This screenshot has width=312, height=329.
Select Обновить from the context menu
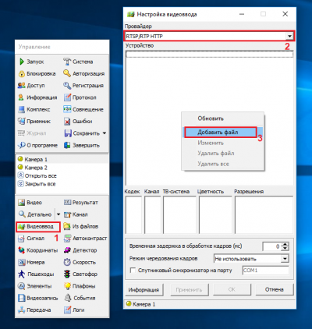coord(211,119)
